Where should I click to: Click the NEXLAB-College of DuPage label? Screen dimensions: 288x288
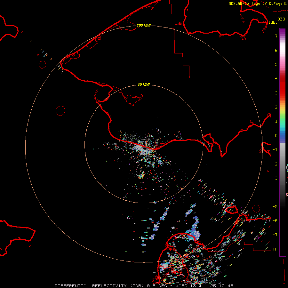(258, 4)
